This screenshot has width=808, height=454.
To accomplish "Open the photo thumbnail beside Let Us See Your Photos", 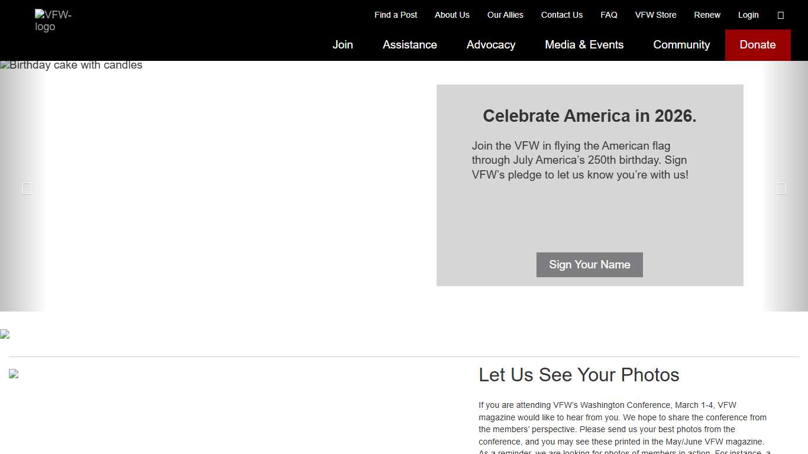I will click(14, 374).
